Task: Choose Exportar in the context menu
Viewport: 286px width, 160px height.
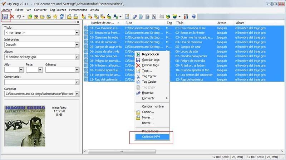Action: [152, 93]
